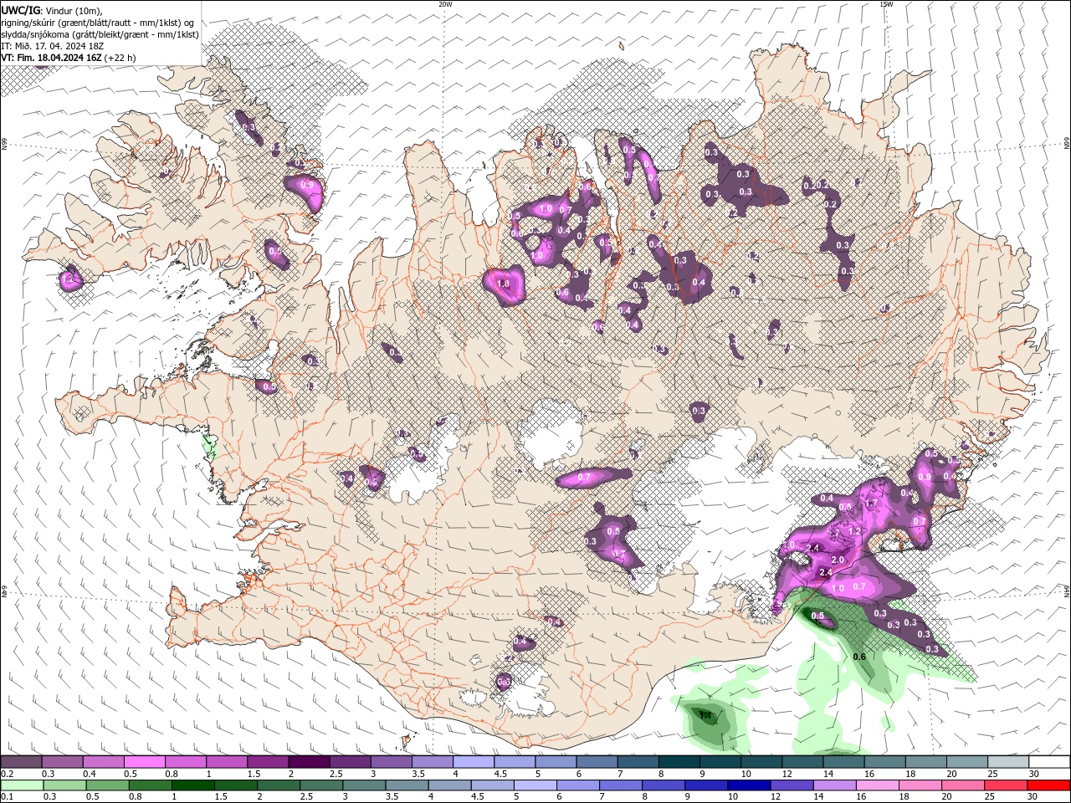
Task: Click the white swatch ending the snow legend
Action: (1049, 761)
